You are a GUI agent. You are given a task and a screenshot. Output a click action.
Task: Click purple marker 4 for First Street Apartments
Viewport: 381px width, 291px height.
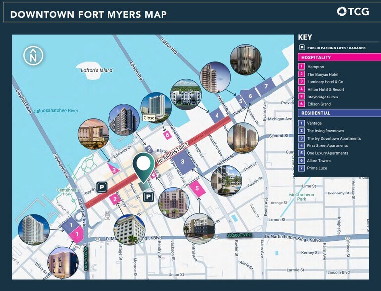click(x=217, y=116)
